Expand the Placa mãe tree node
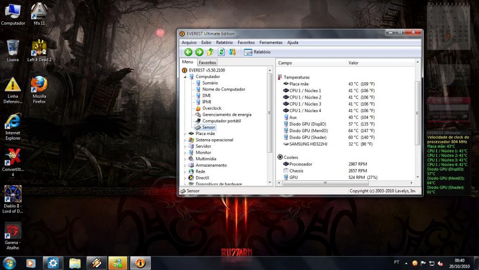Image resolution: width=479 pixels, height=270 pixels. coord(185,134)
